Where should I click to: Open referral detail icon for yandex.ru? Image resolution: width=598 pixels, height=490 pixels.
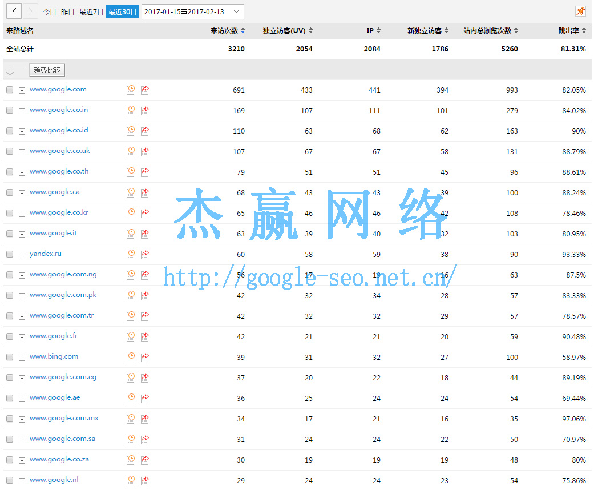[144, 255]
